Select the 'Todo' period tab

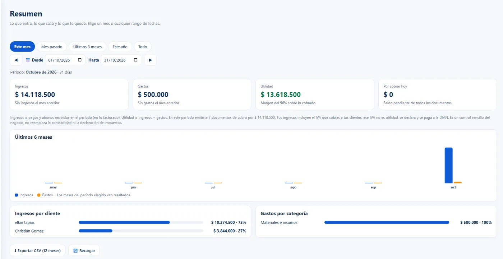point(143,47)
